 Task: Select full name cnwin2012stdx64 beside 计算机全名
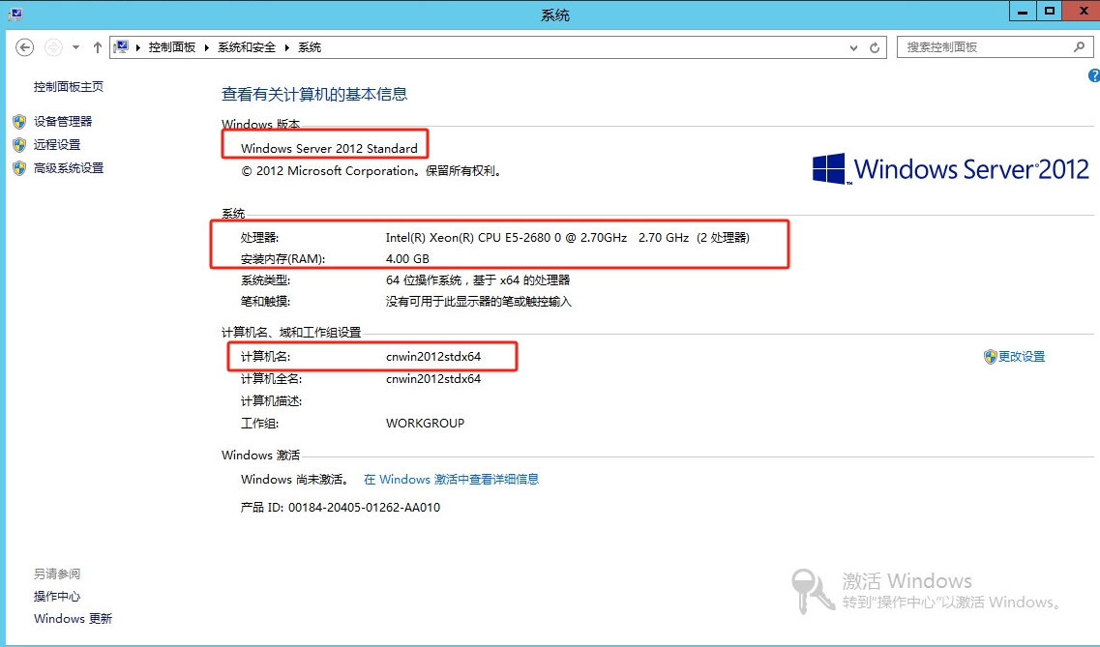tap(433, 378)
